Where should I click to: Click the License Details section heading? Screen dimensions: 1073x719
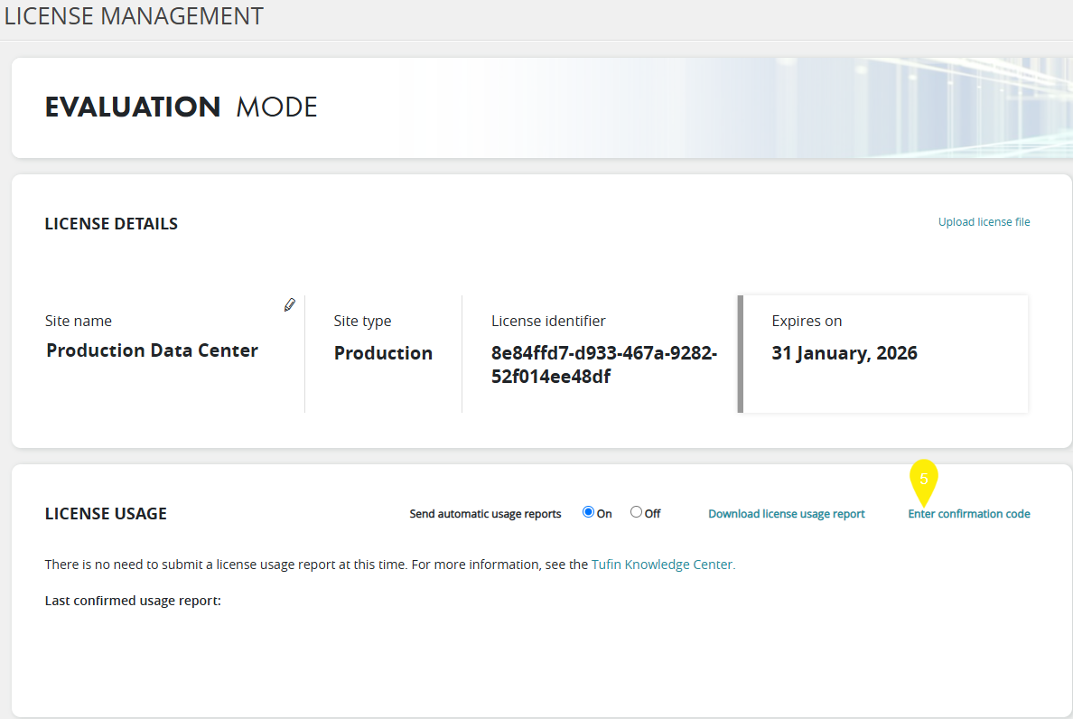tap(111, 224)
